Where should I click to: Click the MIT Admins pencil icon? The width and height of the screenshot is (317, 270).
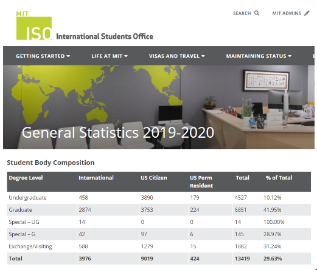307,13
